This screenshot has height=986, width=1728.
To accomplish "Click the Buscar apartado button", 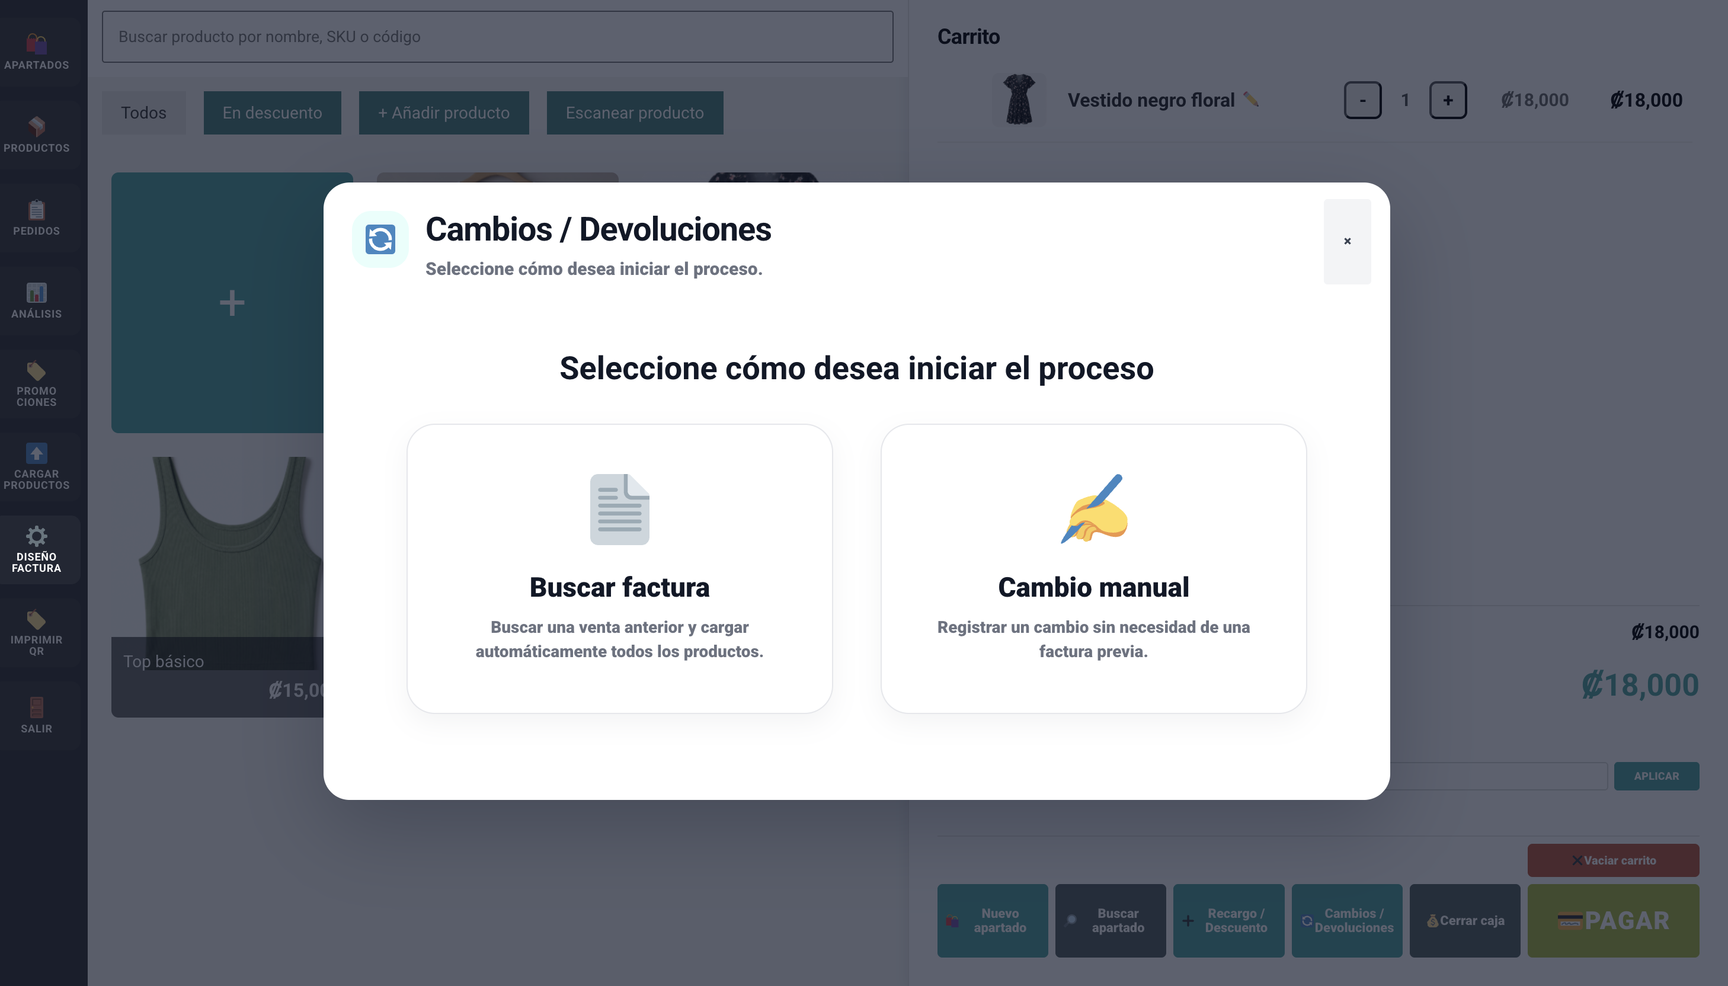I will pyautogui.click(x=1111, y=920).
